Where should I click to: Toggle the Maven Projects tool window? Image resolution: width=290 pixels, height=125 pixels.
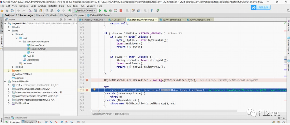(288, 45)
